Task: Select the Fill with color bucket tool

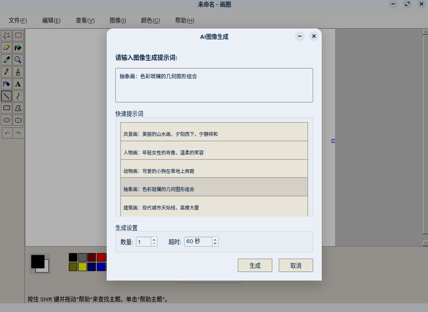Action: pyautogui.click(x=18, y=48)
